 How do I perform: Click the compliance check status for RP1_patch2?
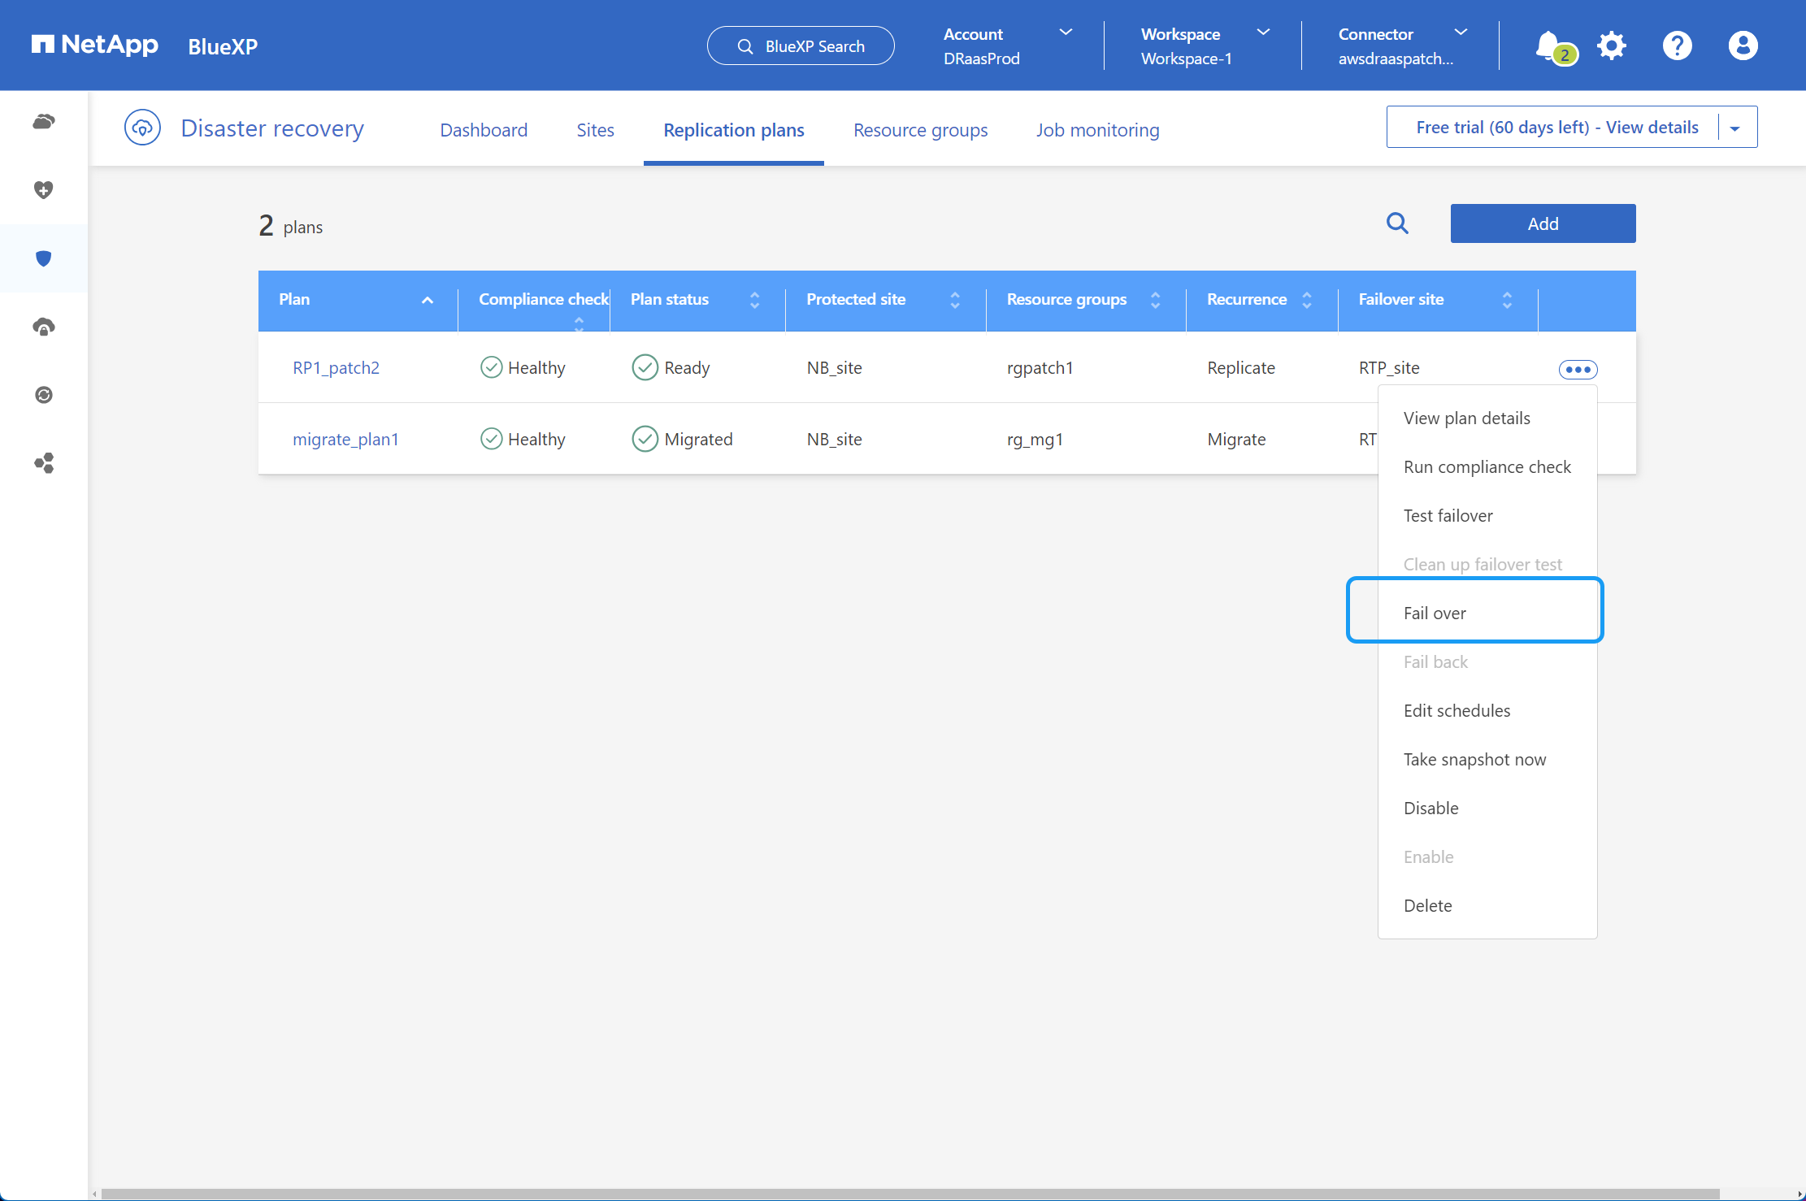522,366
